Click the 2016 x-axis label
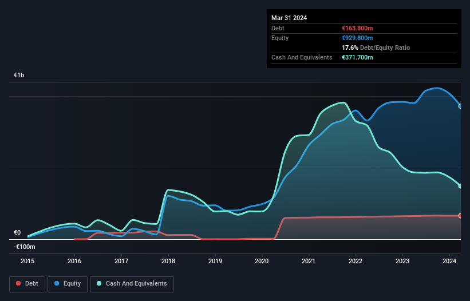The width and height of the screenshot is (470, 301). coord(74,261)
